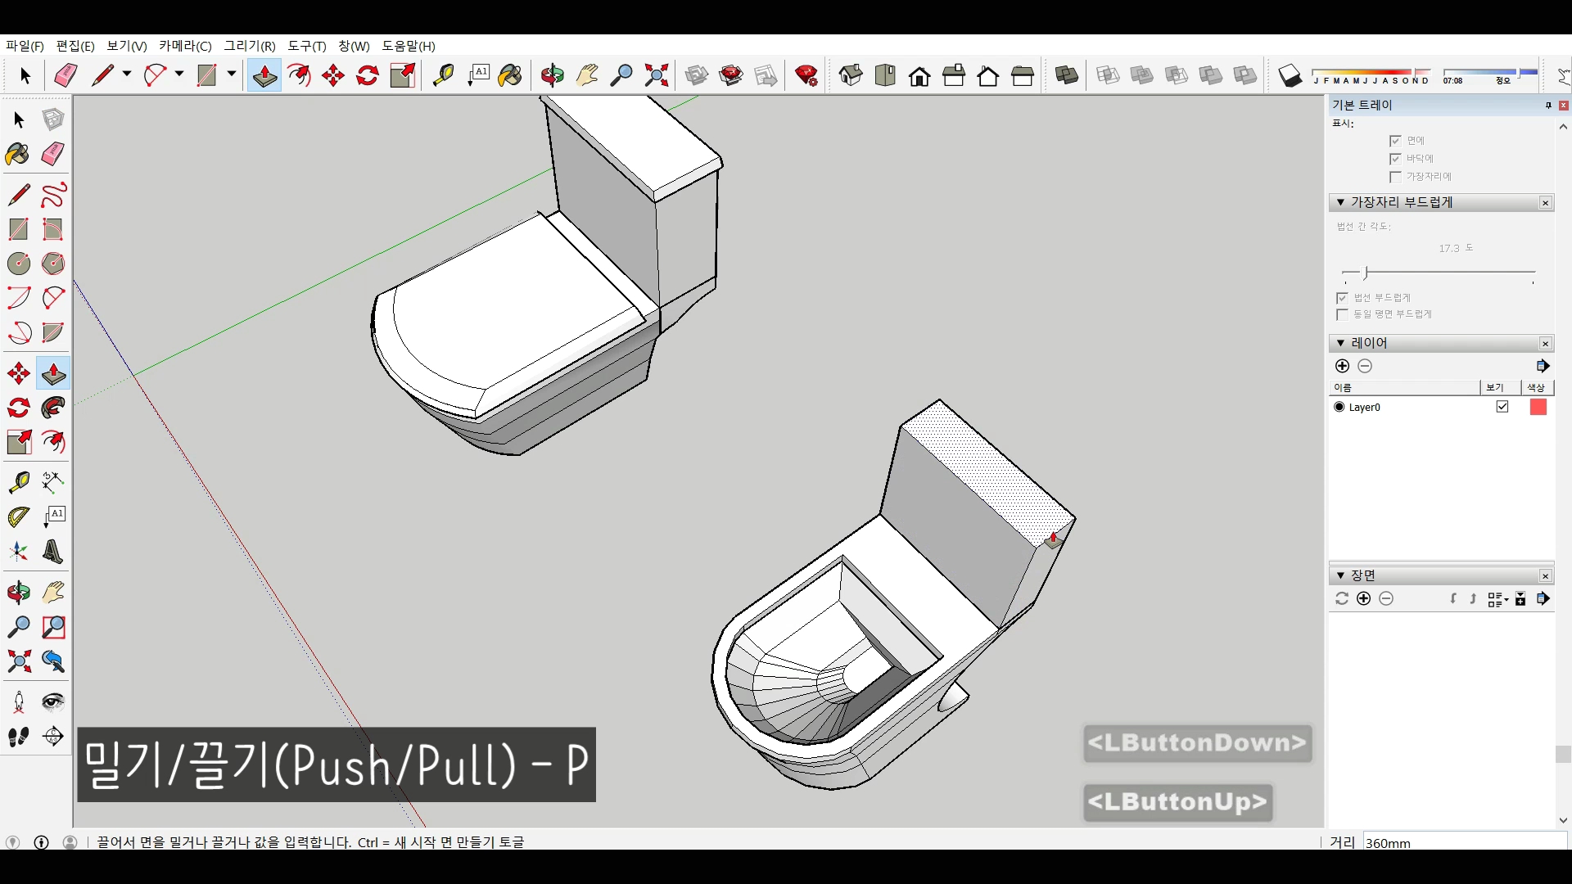Select the Paint Bucket tool in left toolbar
1572x884 pixels.
tap(18, 154)
